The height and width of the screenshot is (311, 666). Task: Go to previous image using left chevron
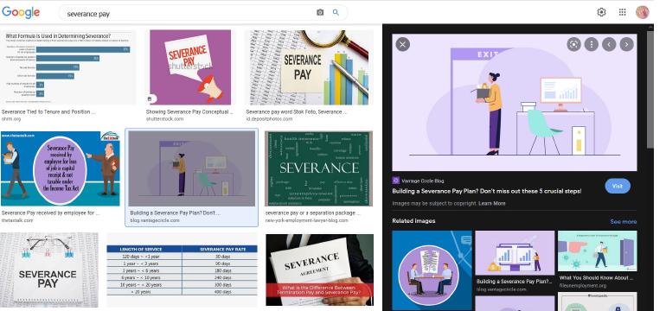click(609, 44)
